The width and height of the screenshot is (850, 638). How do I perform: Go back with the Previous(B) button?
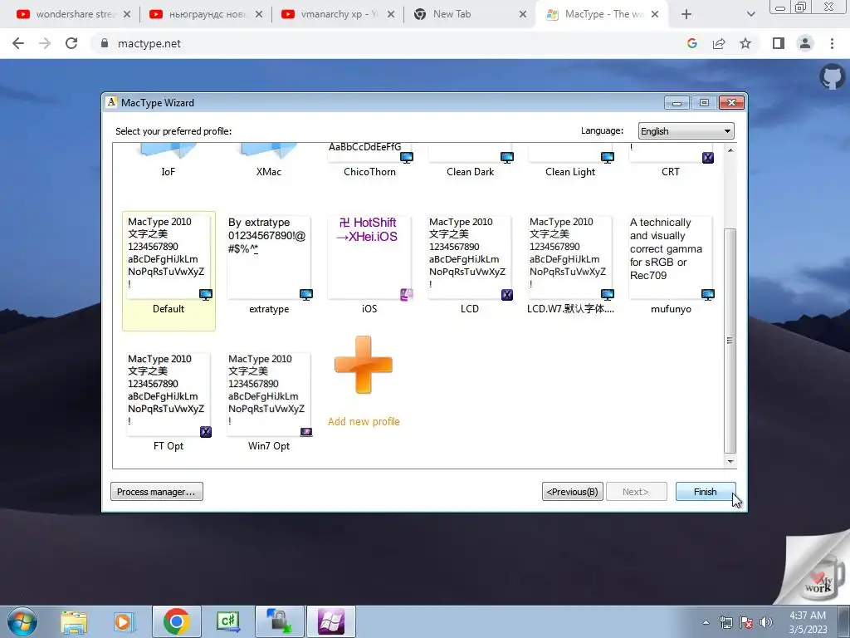[x=573, y=492]
